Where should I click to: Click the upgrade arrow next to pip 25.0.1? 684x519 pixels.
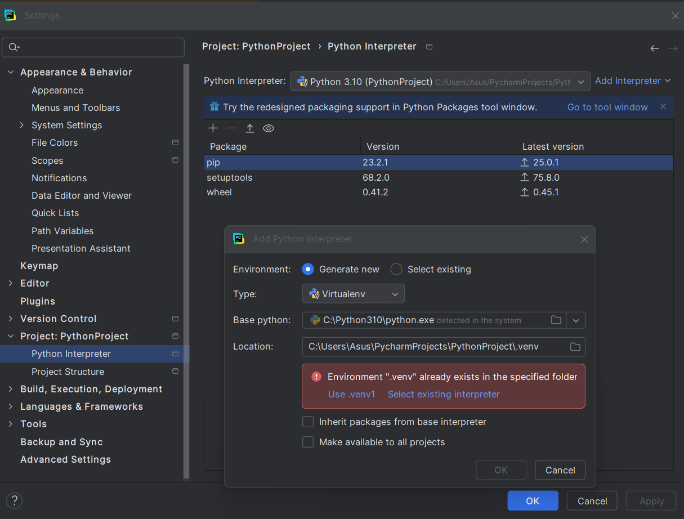pos(525,162)
